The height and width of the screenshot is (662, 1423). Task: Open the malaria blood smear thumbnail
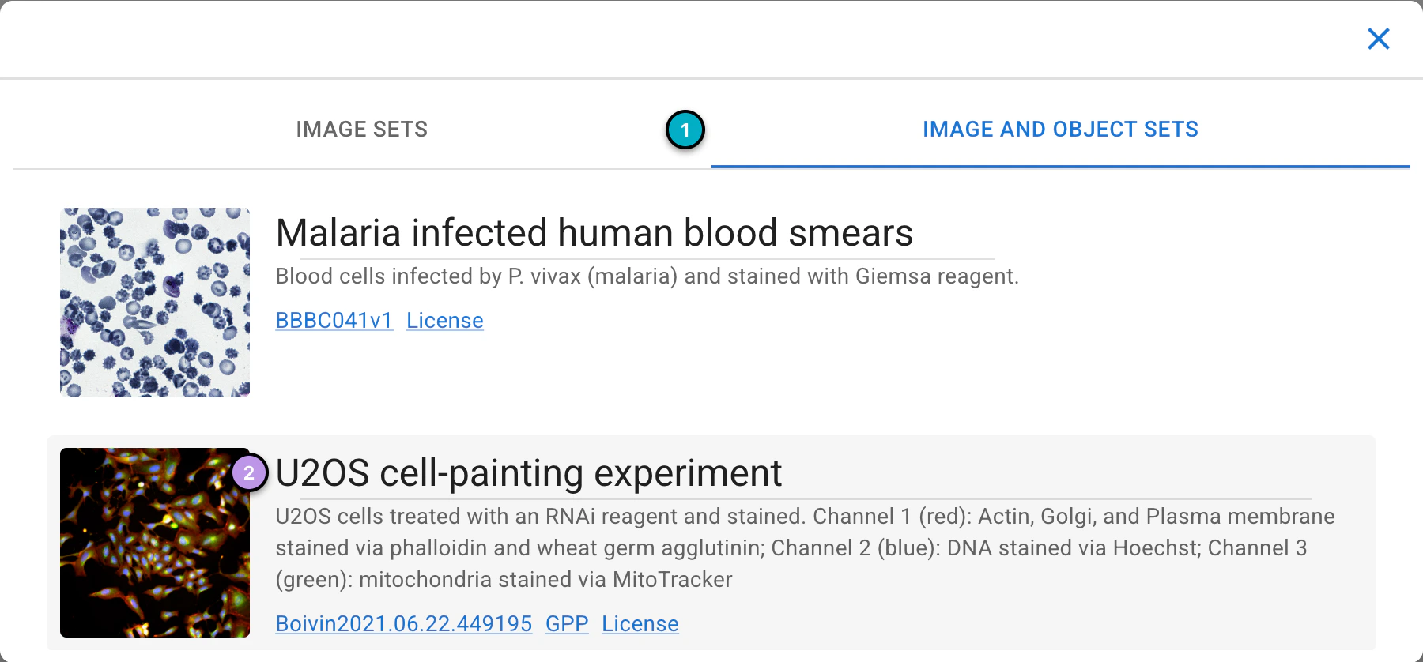[155, 303]
